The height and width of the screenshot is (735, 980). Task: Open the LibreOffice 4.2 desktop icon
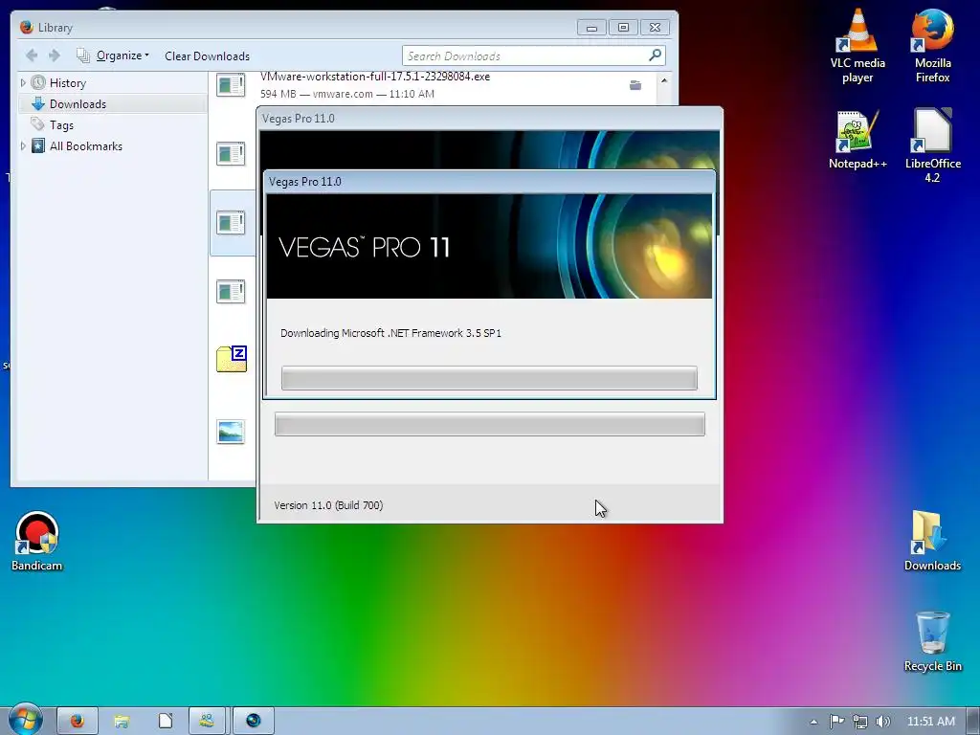[932, 145]
